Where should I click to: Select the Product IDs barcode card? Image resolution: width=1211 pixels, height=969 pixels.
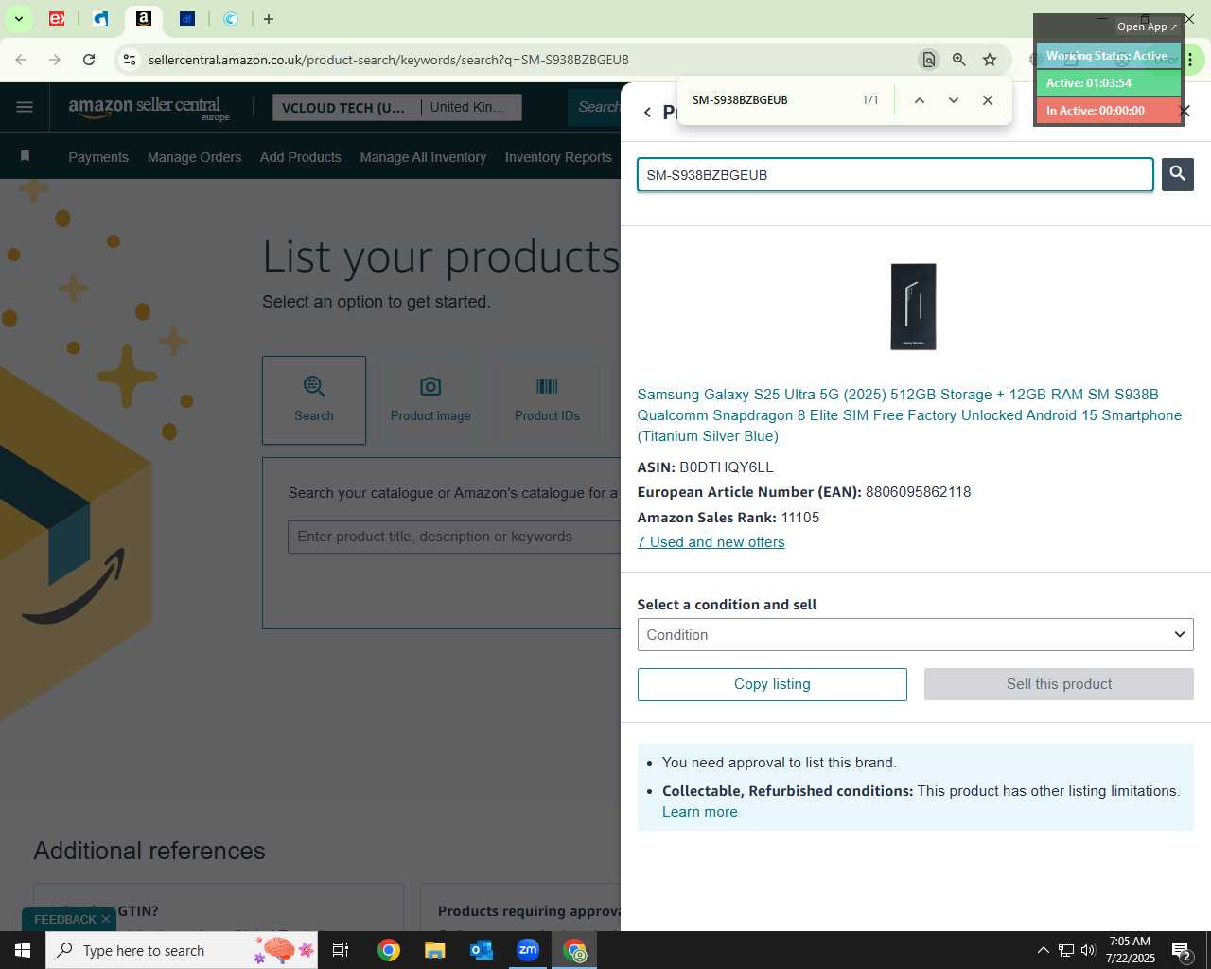547,400
